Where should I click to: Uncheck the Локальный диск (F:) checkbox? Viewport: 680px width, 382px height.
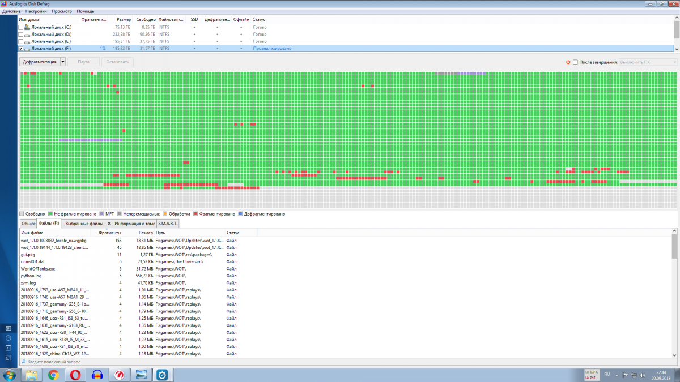click(21, 49)
